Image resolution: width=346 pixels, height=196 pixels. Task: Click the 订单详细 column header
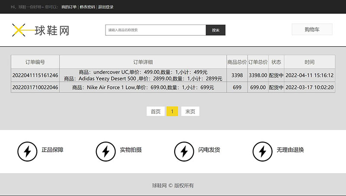(143, 62)
